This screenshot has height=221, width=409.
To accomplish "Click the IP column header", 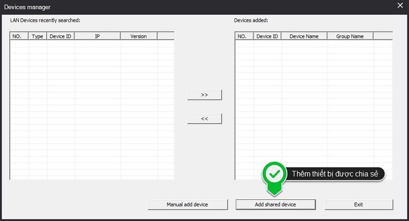I will (x=97, y=36).
